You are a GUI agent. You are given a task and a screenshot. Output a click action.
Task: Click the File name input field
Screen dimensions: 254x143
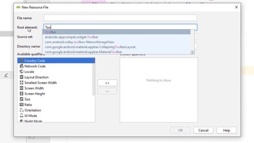click(120, 18)
